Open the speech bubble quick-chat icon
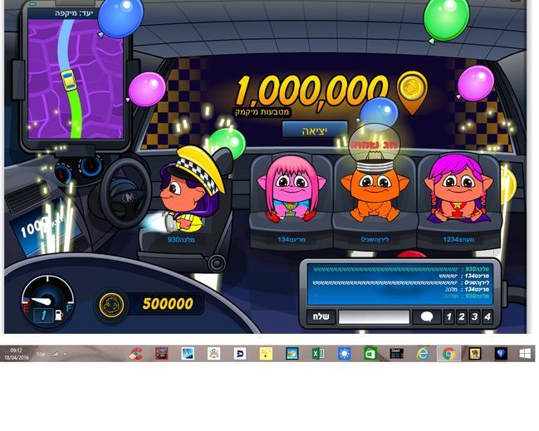539x431 pixels. point(426,317)
